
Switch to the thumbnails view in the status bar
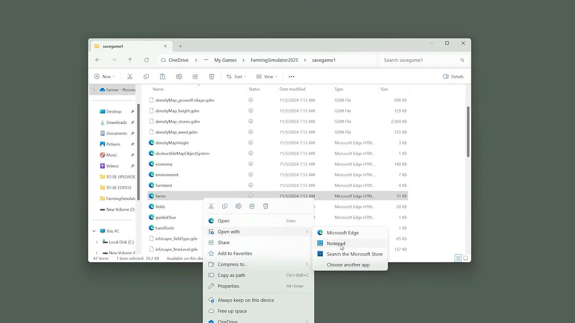(x=465, y=258)
